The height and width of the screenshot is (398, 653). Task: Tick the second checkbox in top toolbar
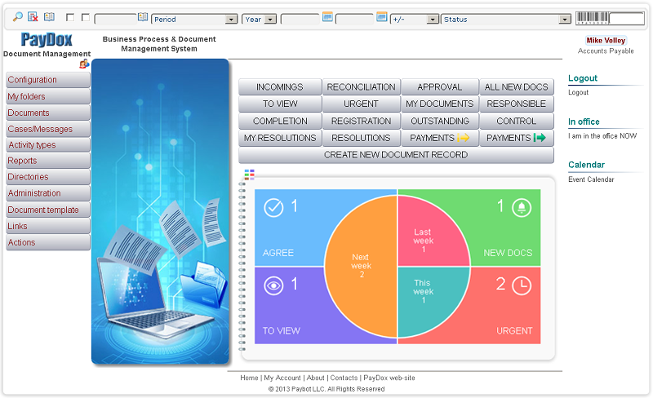coord(86,18)
